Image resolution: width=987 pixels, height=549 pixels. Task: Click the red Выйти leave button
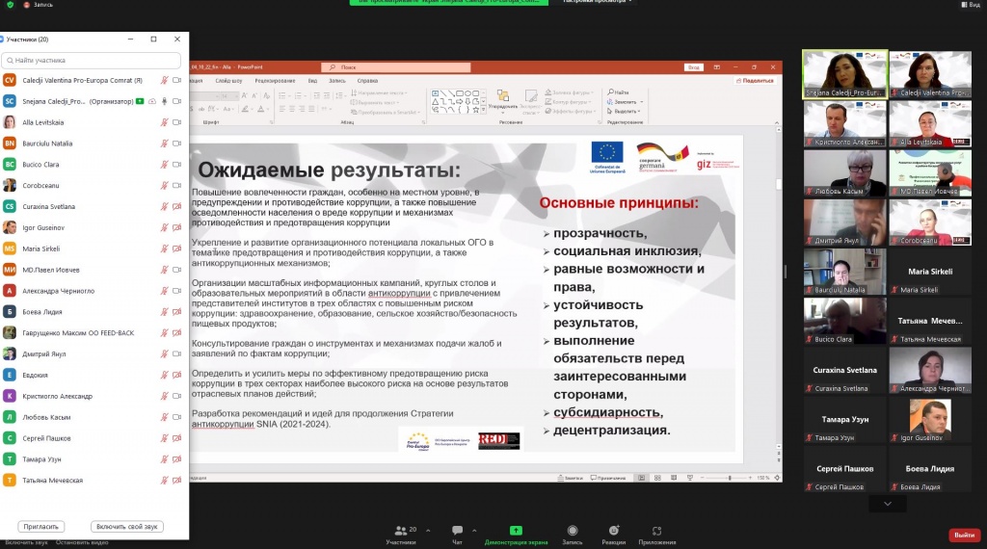[964, 536]
